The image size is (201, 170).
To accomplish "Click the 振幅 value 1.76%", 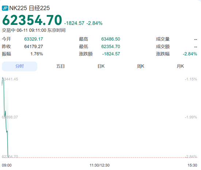I will coord(37,54).
